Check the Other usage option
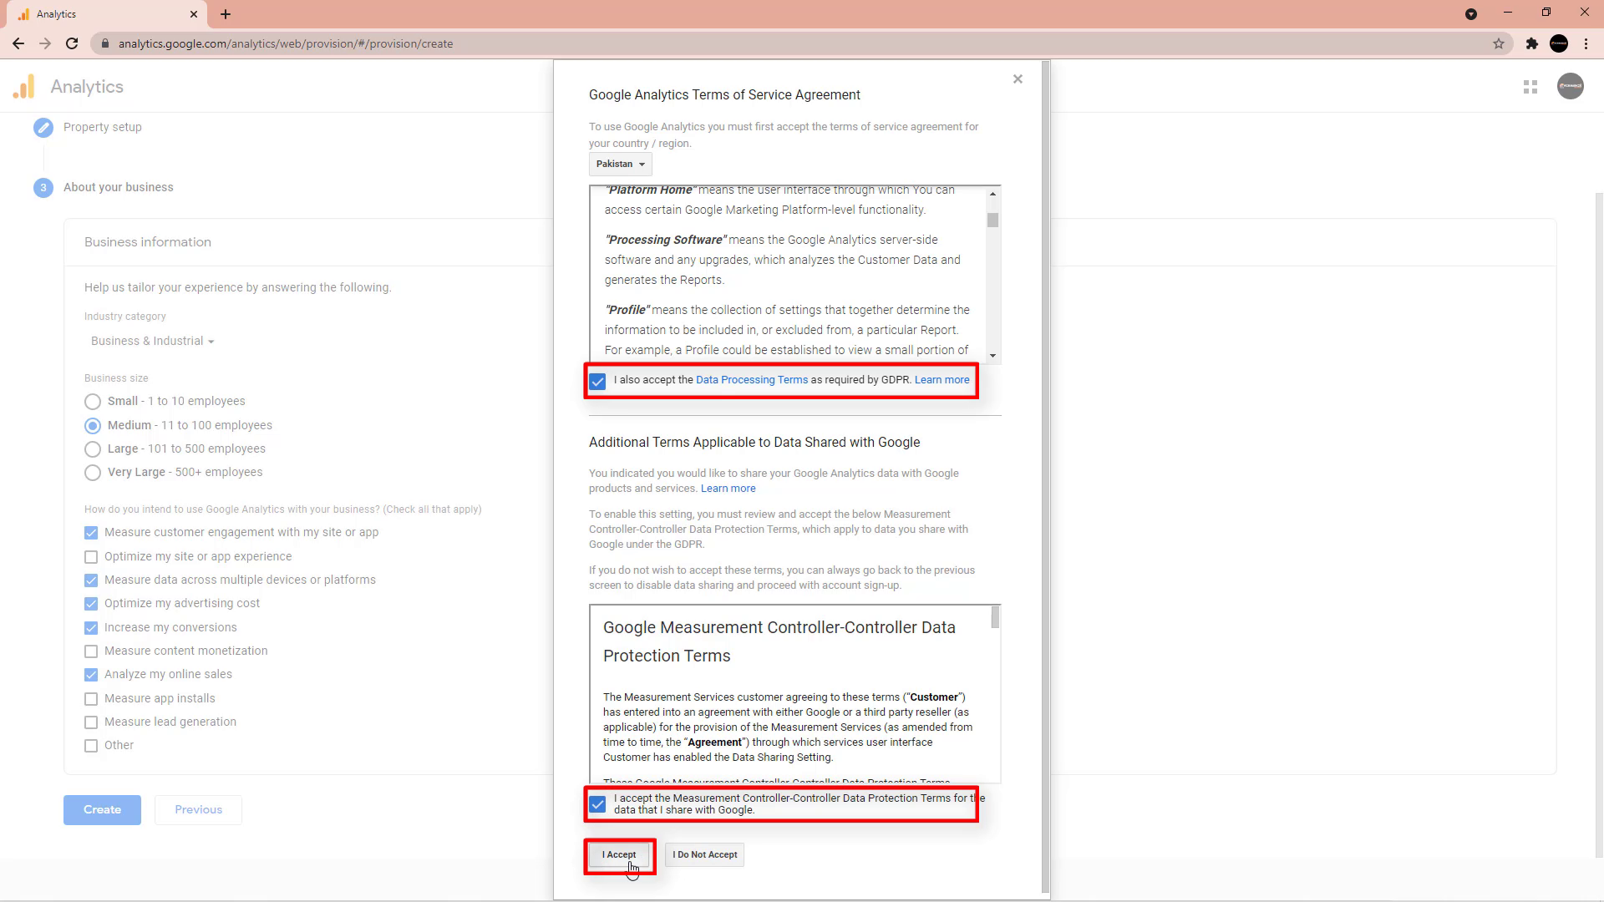Viewport: 1604px width, 902px height. [91, 746]
